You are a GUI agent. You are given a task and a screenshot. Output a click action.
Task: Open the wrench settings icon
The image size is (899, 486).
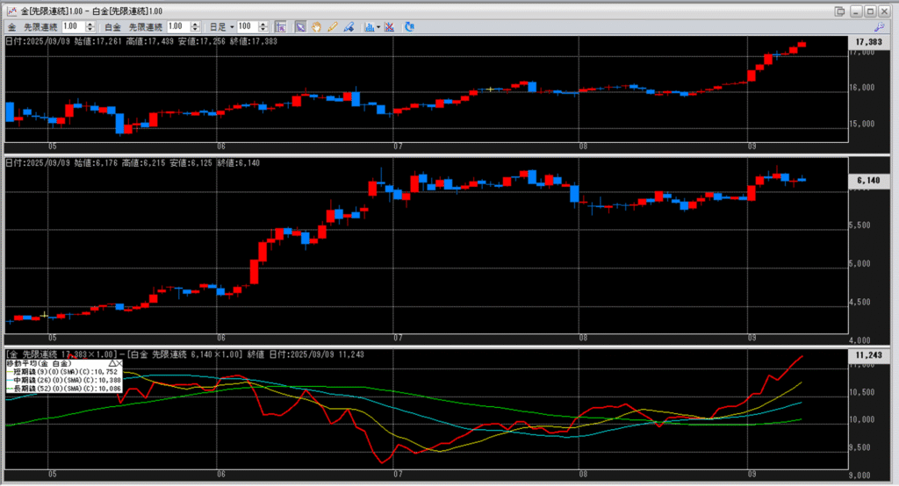[879, 27]
